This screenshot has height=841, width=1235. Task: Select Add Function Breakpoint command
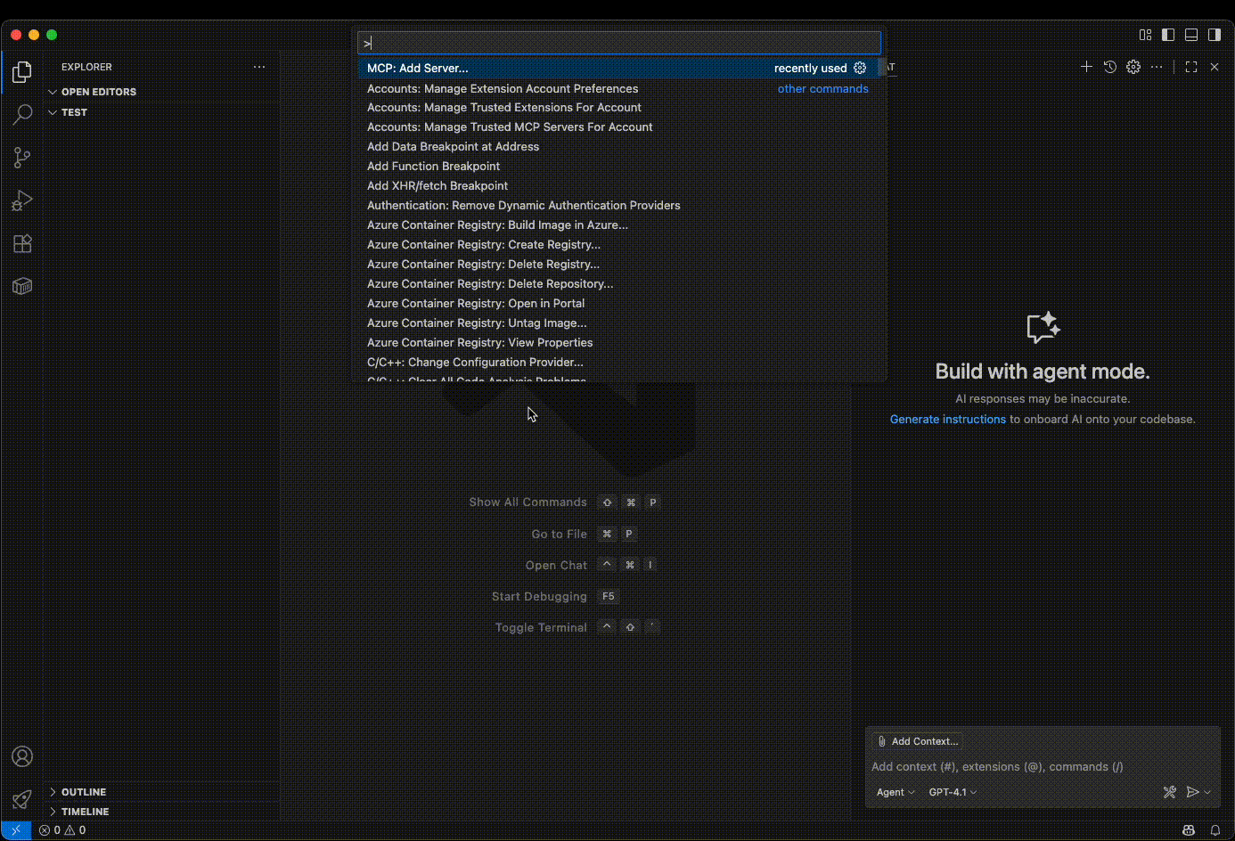[x=618, y=167]
